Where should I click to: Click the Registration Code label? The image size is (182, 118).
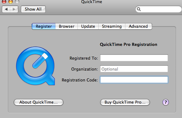[80, 80]
